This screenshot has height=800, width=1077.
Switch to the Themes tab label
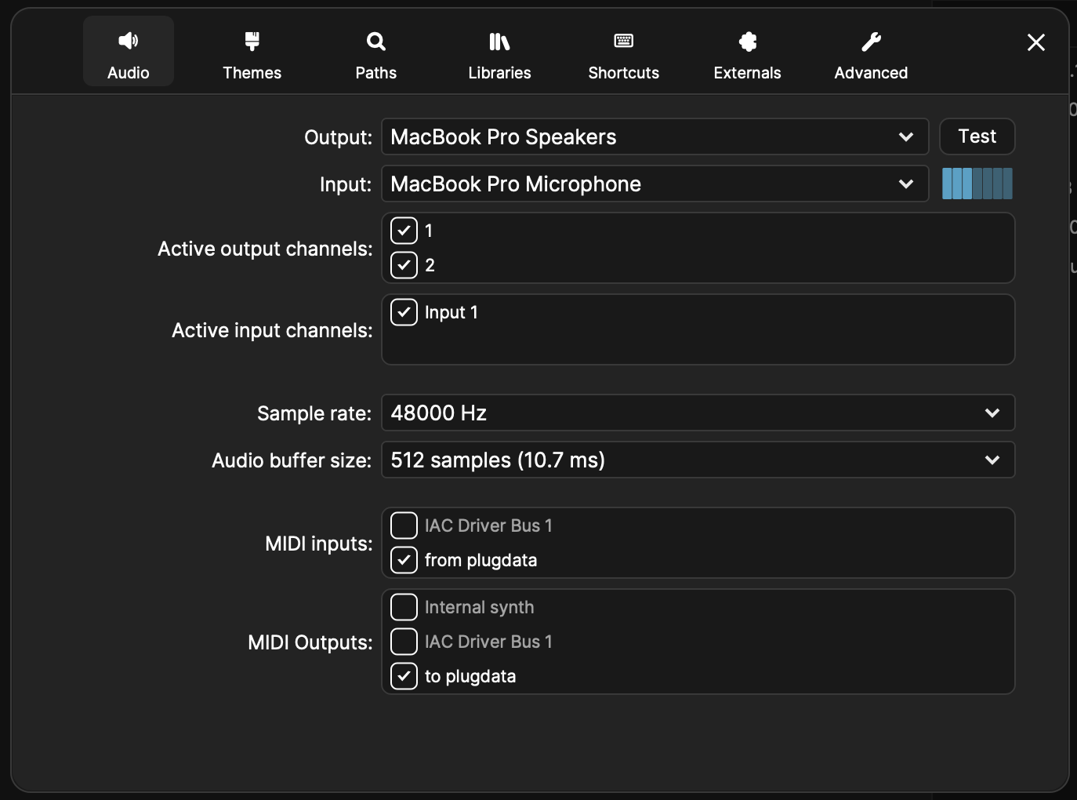coord(252,73)
